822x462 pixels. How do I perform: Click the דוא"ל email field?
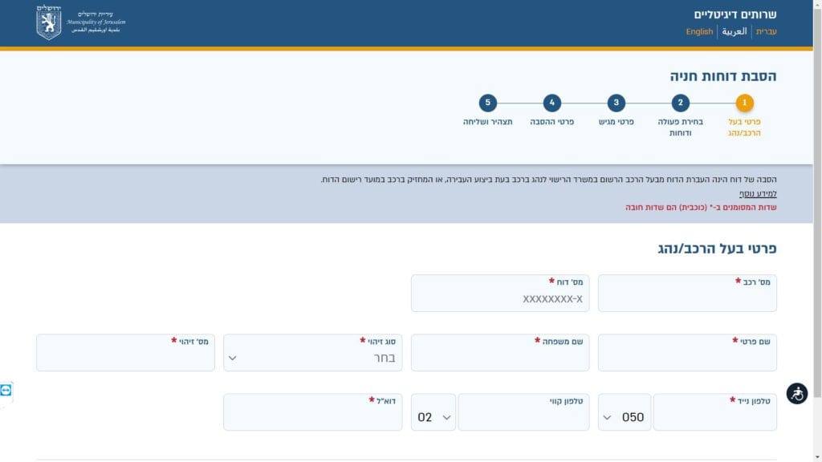click(x=312, y=416)
